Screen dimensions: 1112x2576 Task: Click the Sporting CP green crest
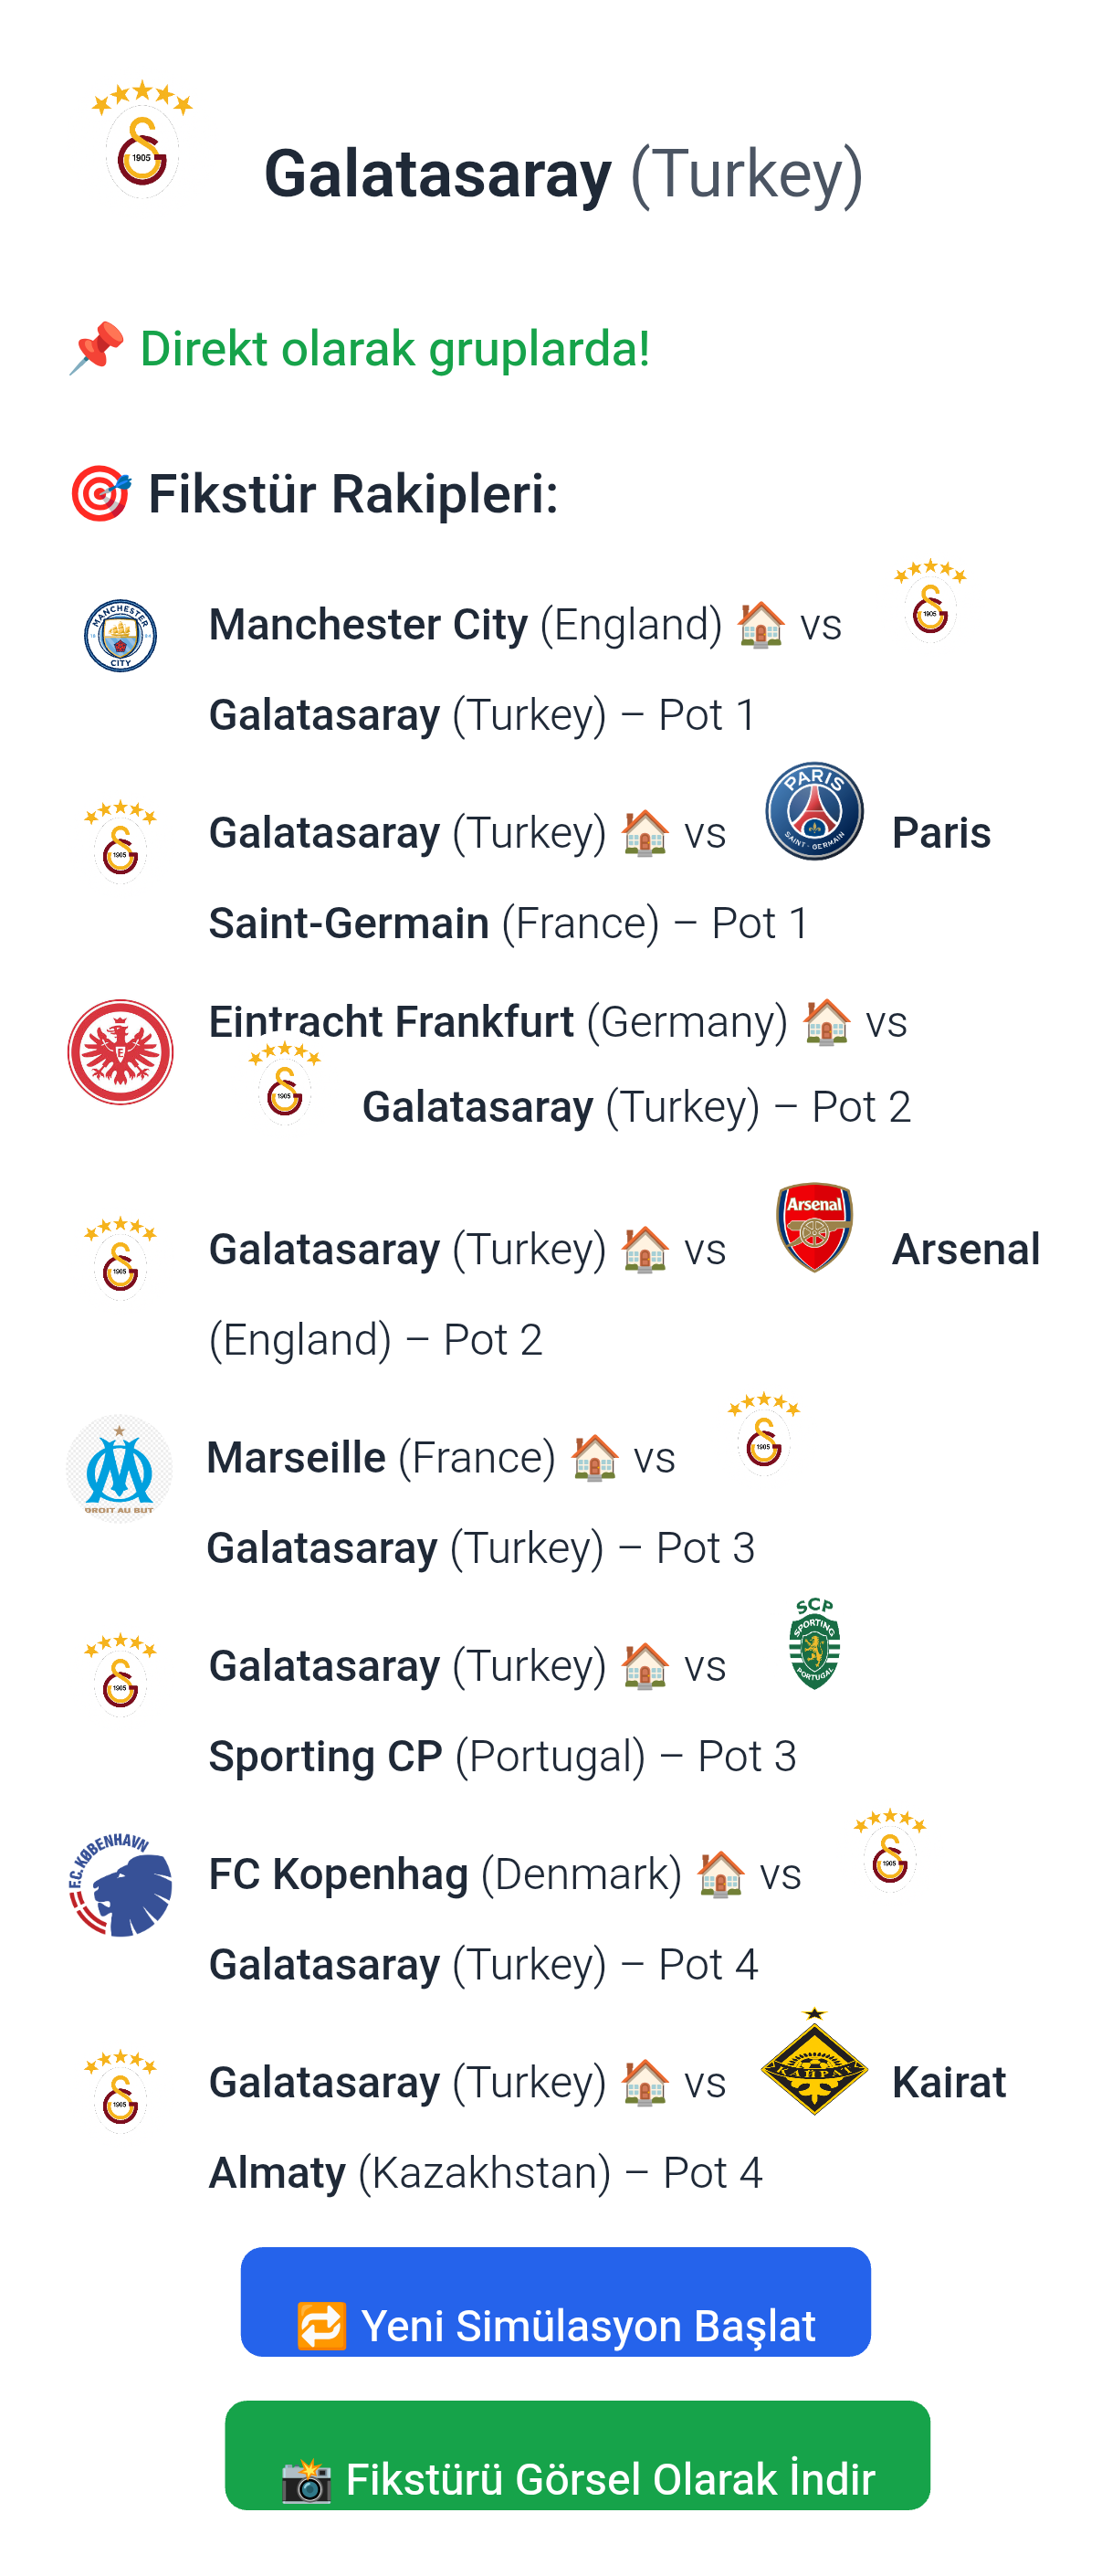[x=814, y=1644]
